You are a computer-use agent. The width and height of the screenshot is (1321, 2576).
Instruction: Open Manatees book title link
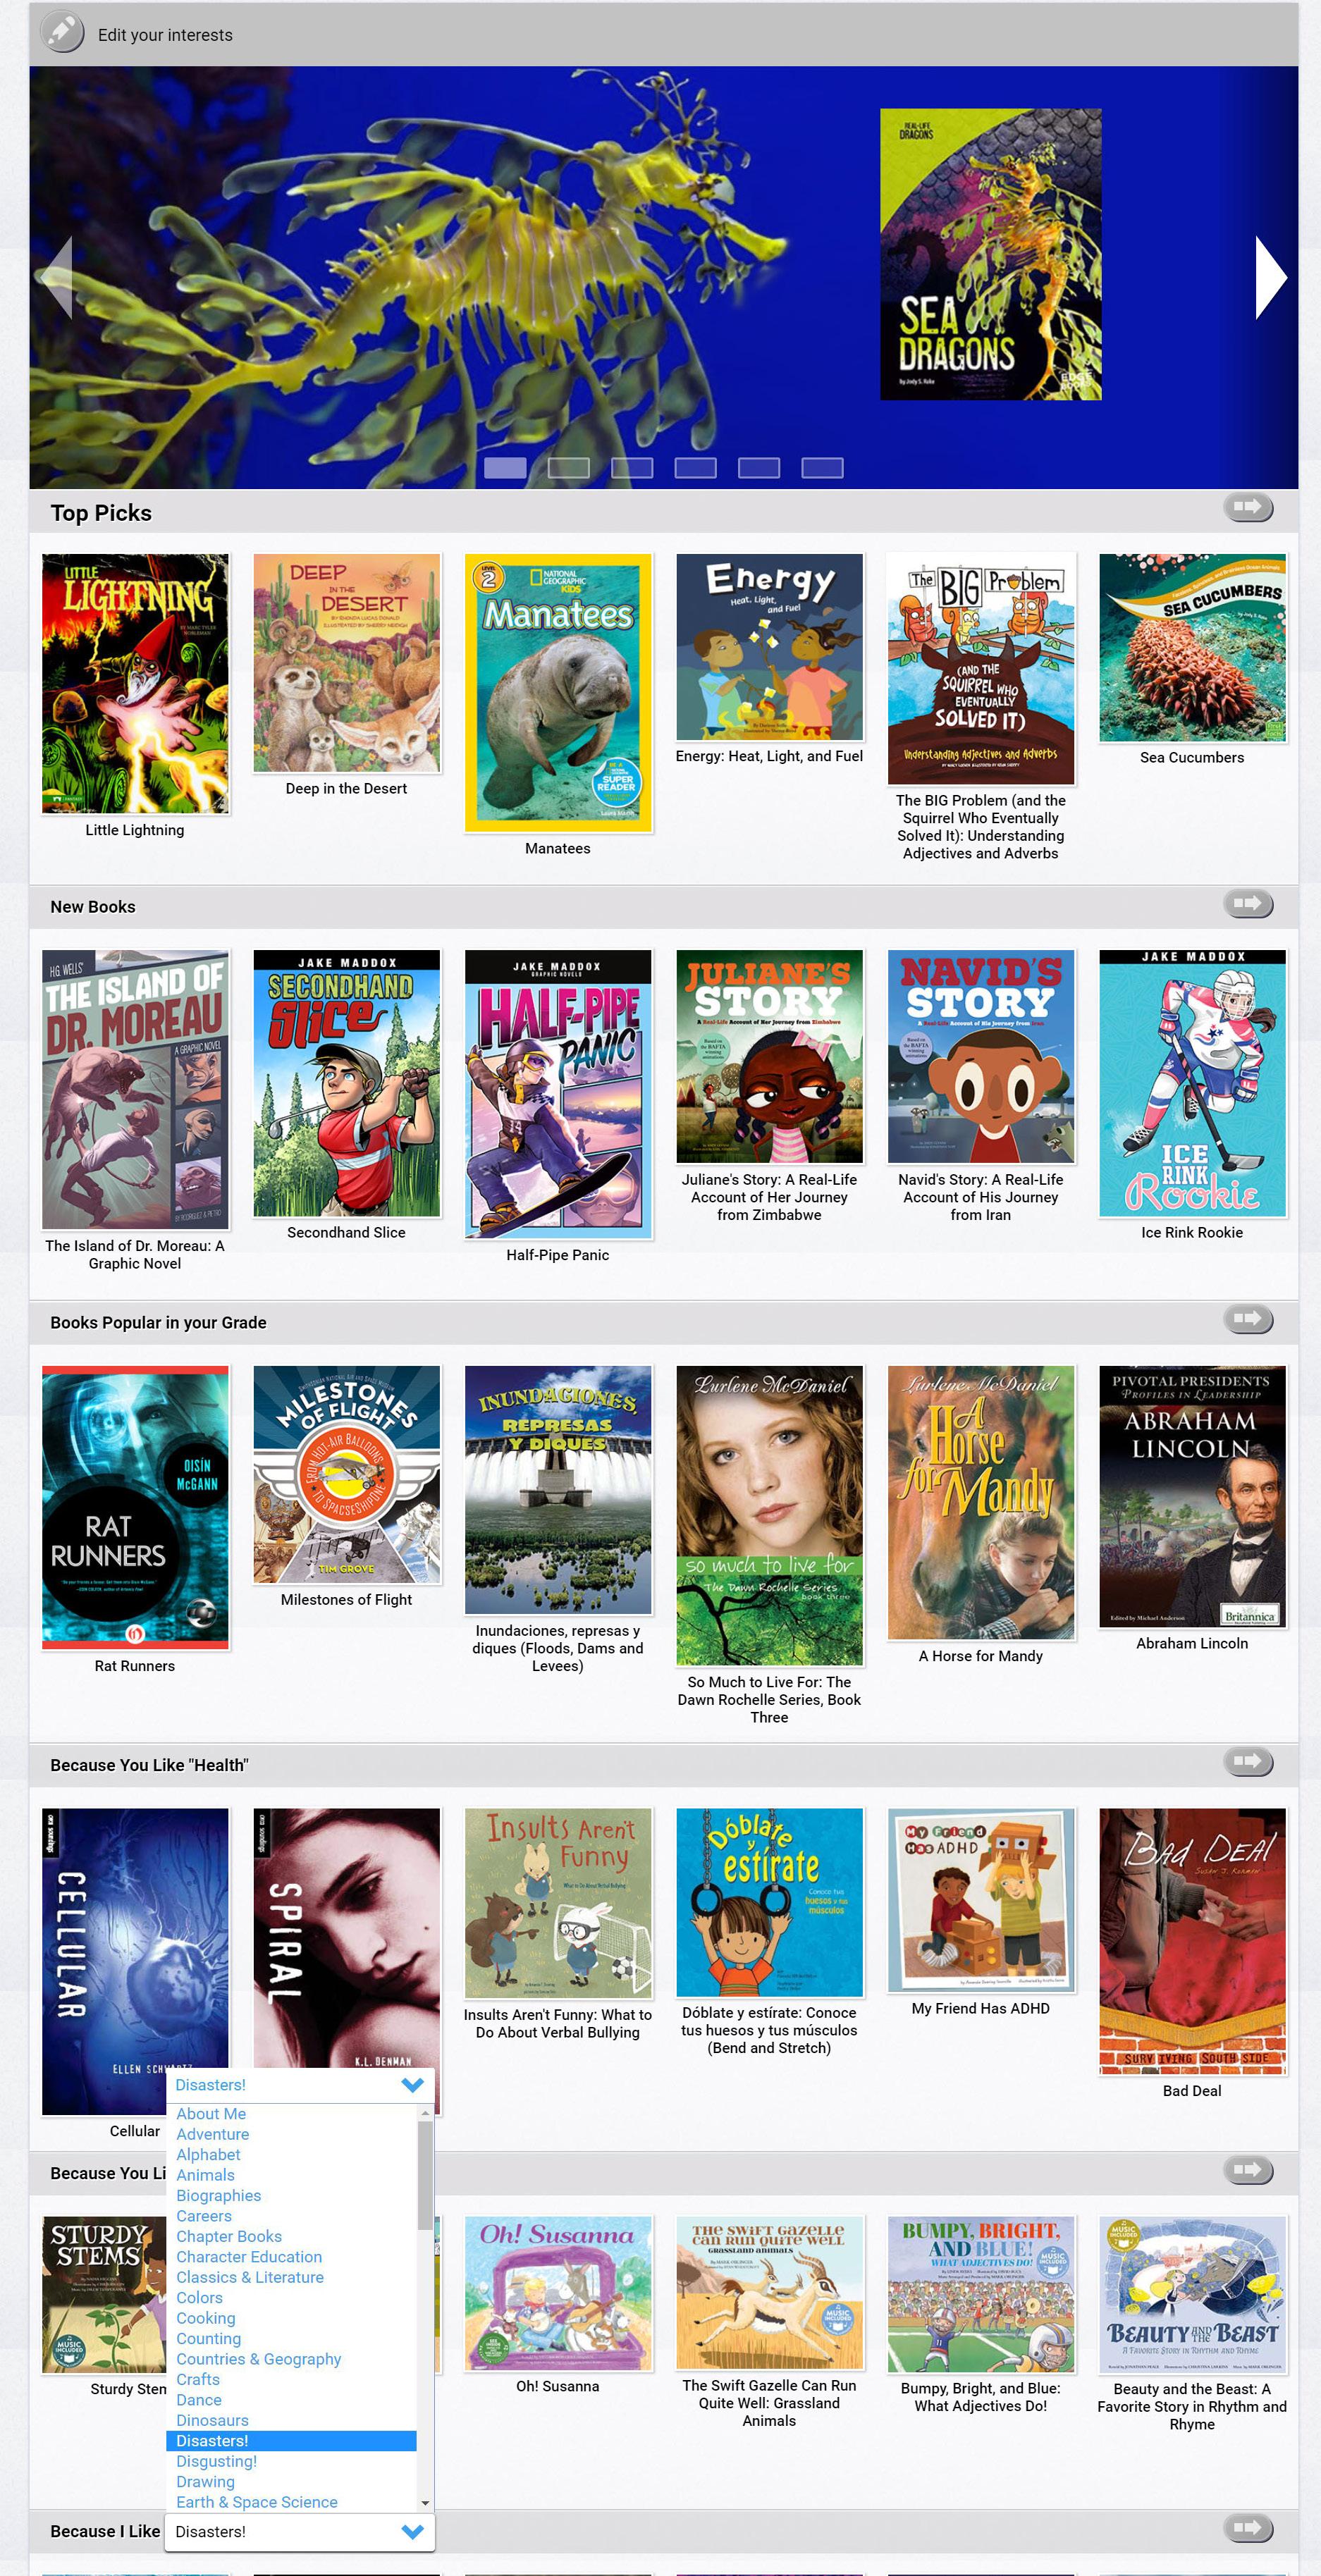pos(557,848)
